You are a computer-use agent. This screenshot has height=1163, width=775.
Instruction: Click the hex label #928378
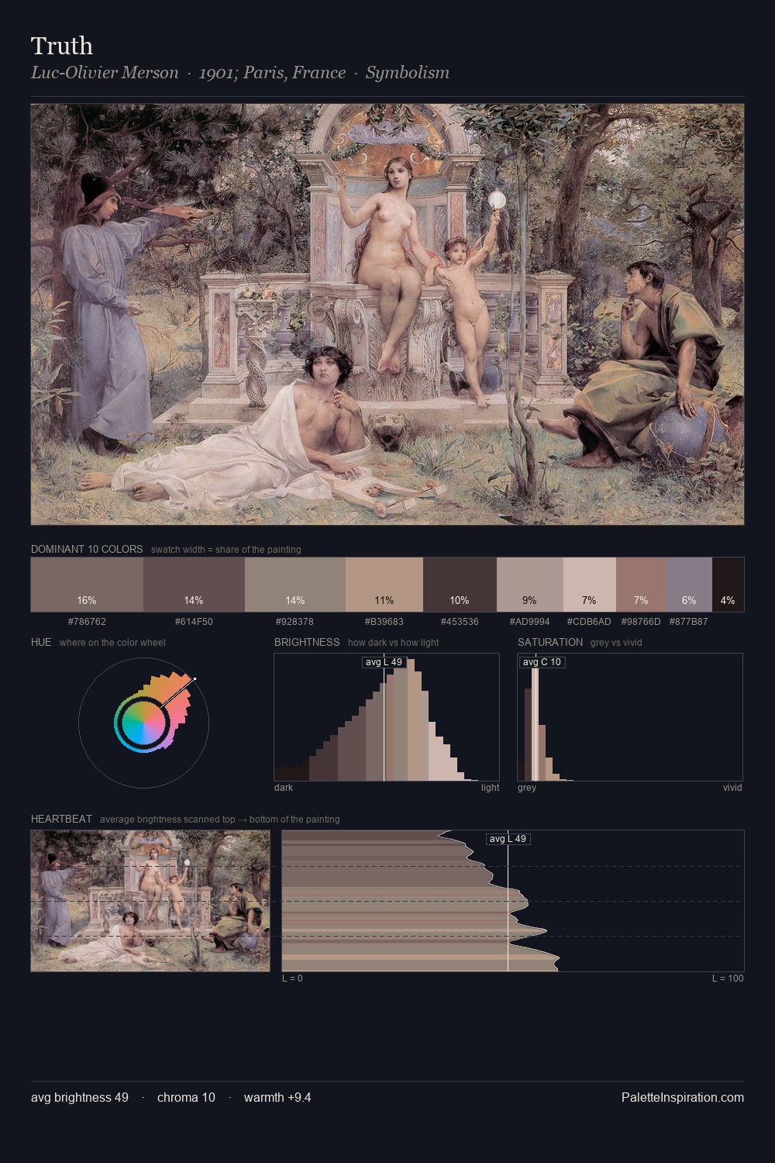[x=294, y=621]
